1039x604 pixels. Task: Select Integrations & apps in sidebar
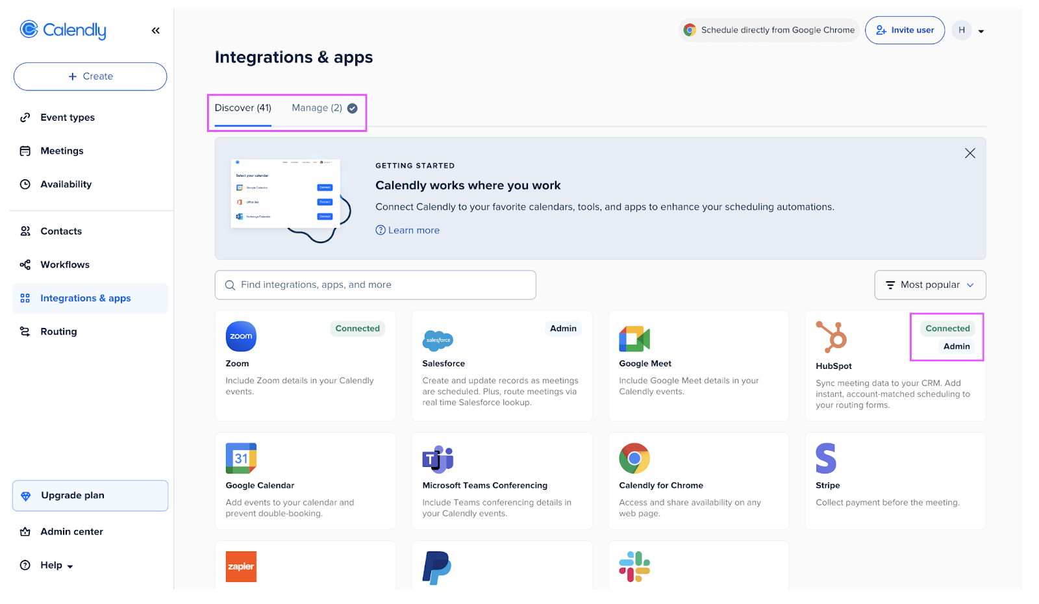coord(90,298)
